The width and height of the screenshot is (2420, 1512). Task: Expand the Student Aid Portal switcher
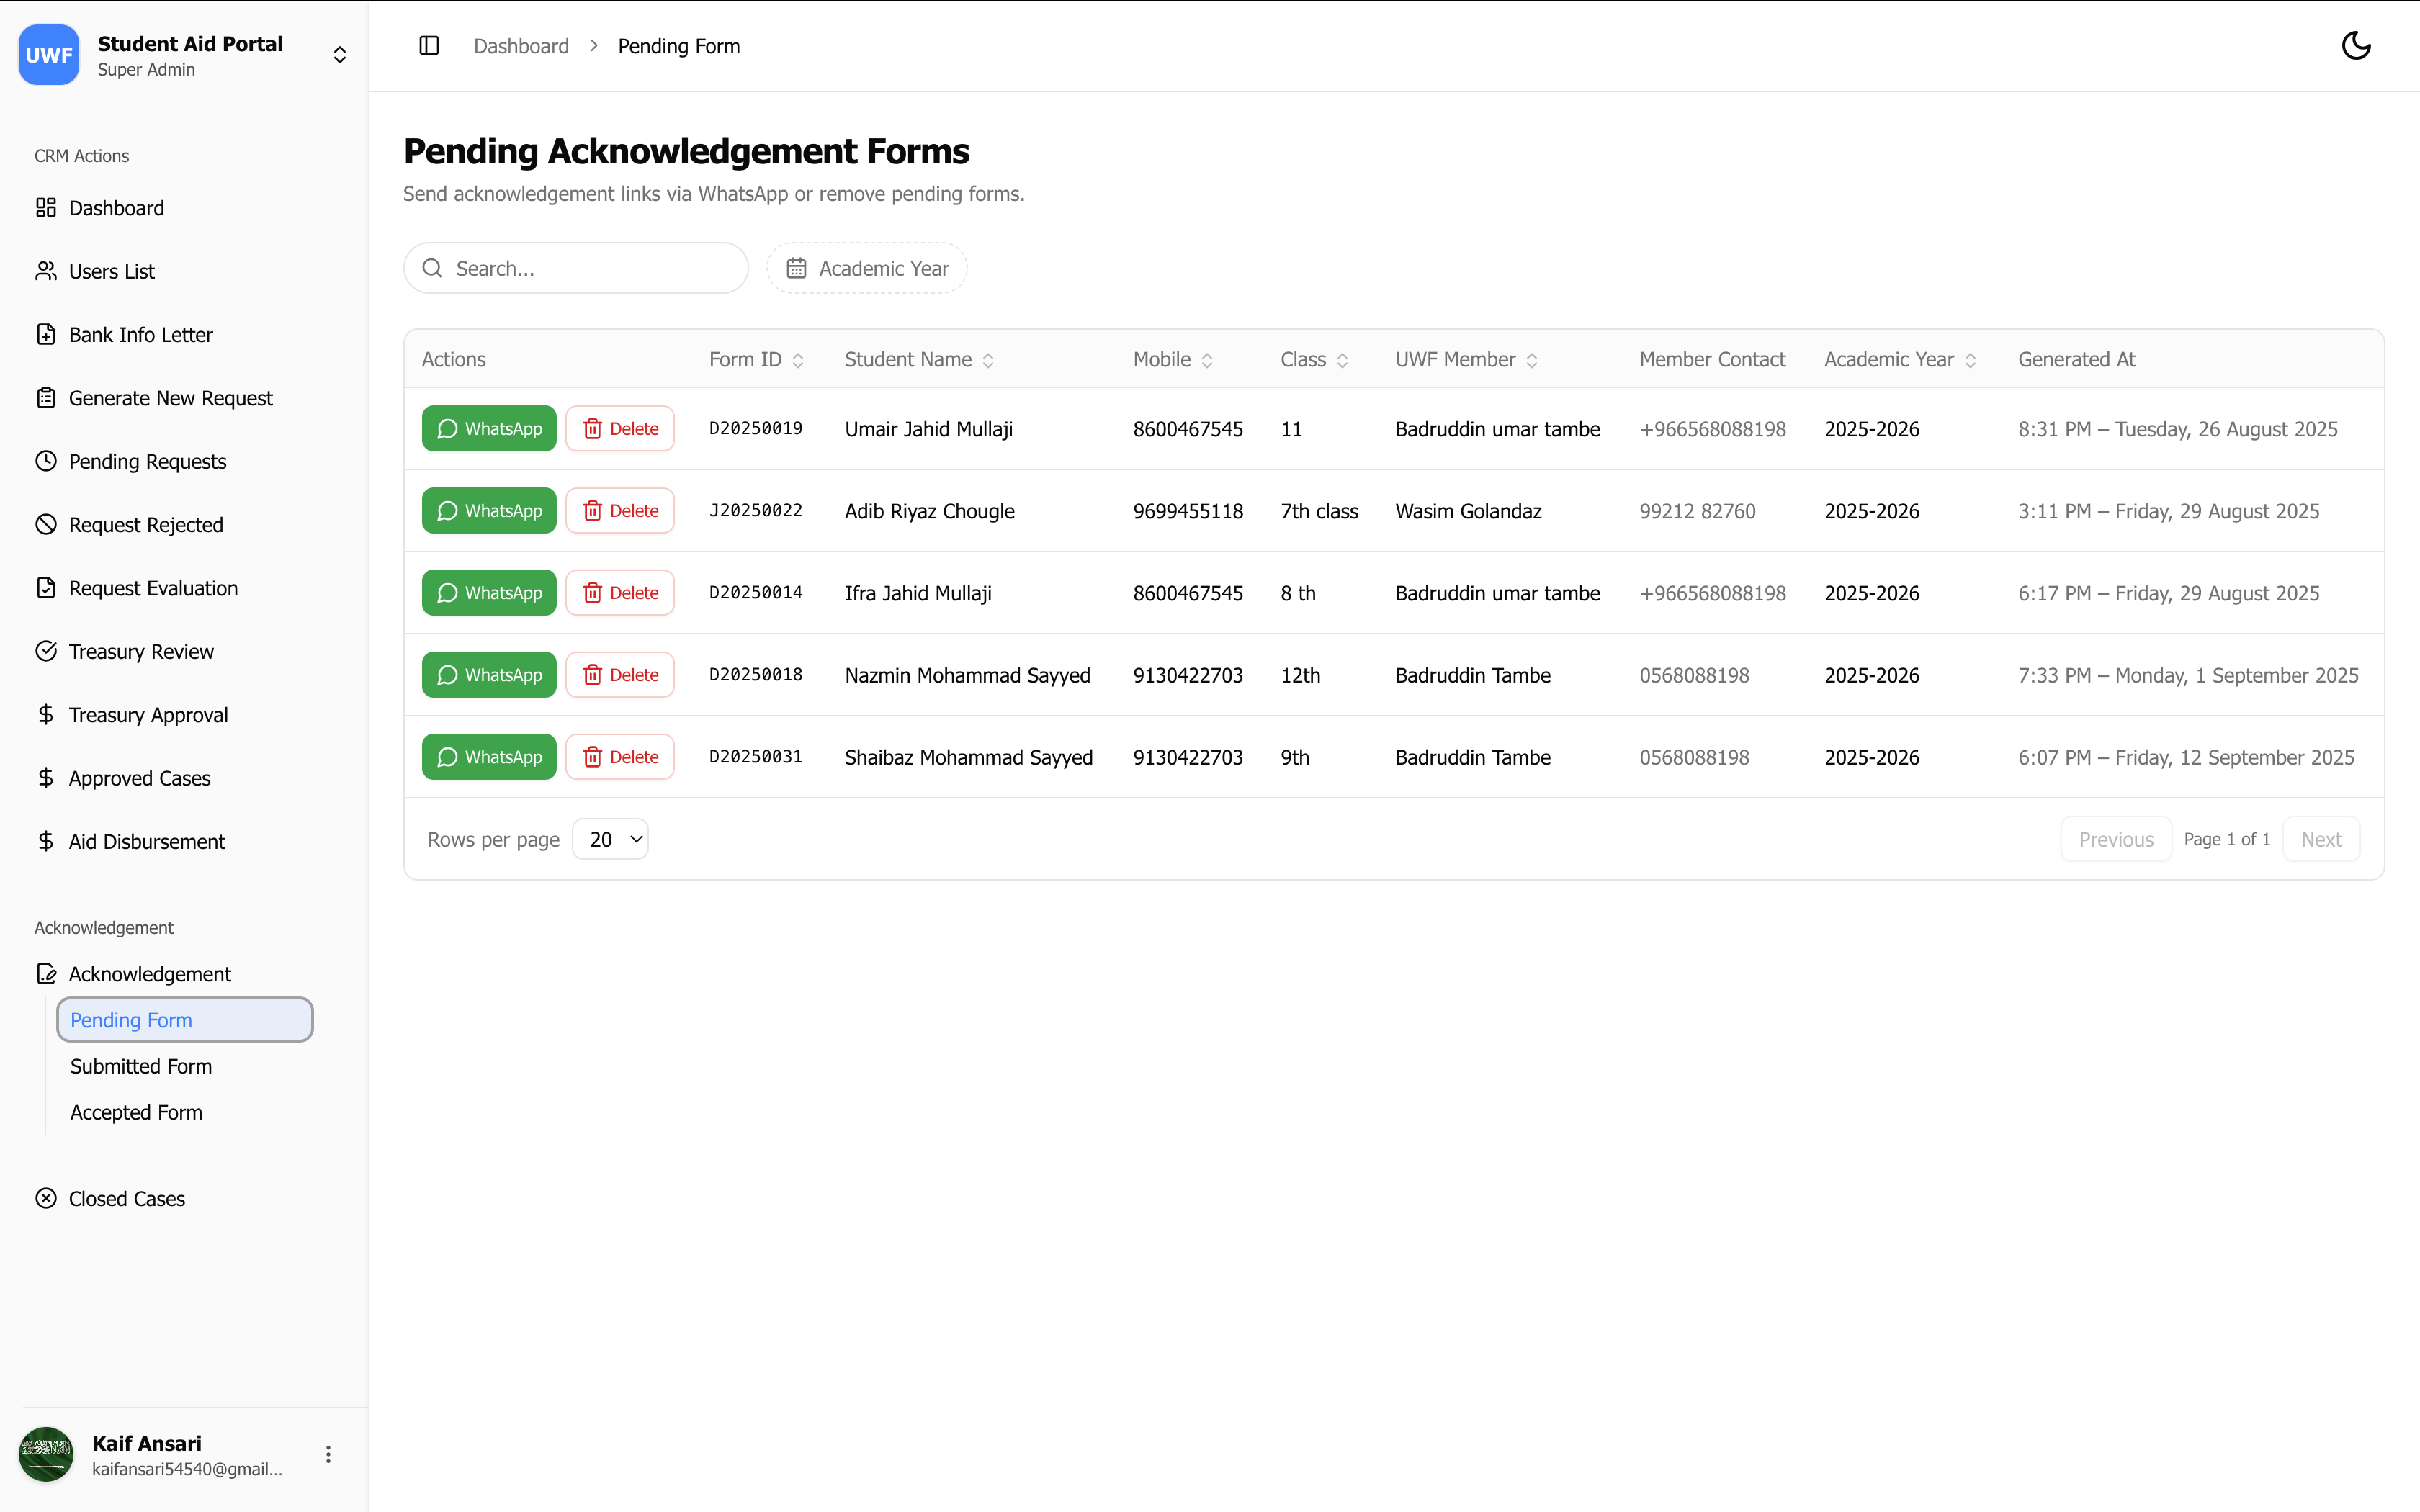click(340, 55)
